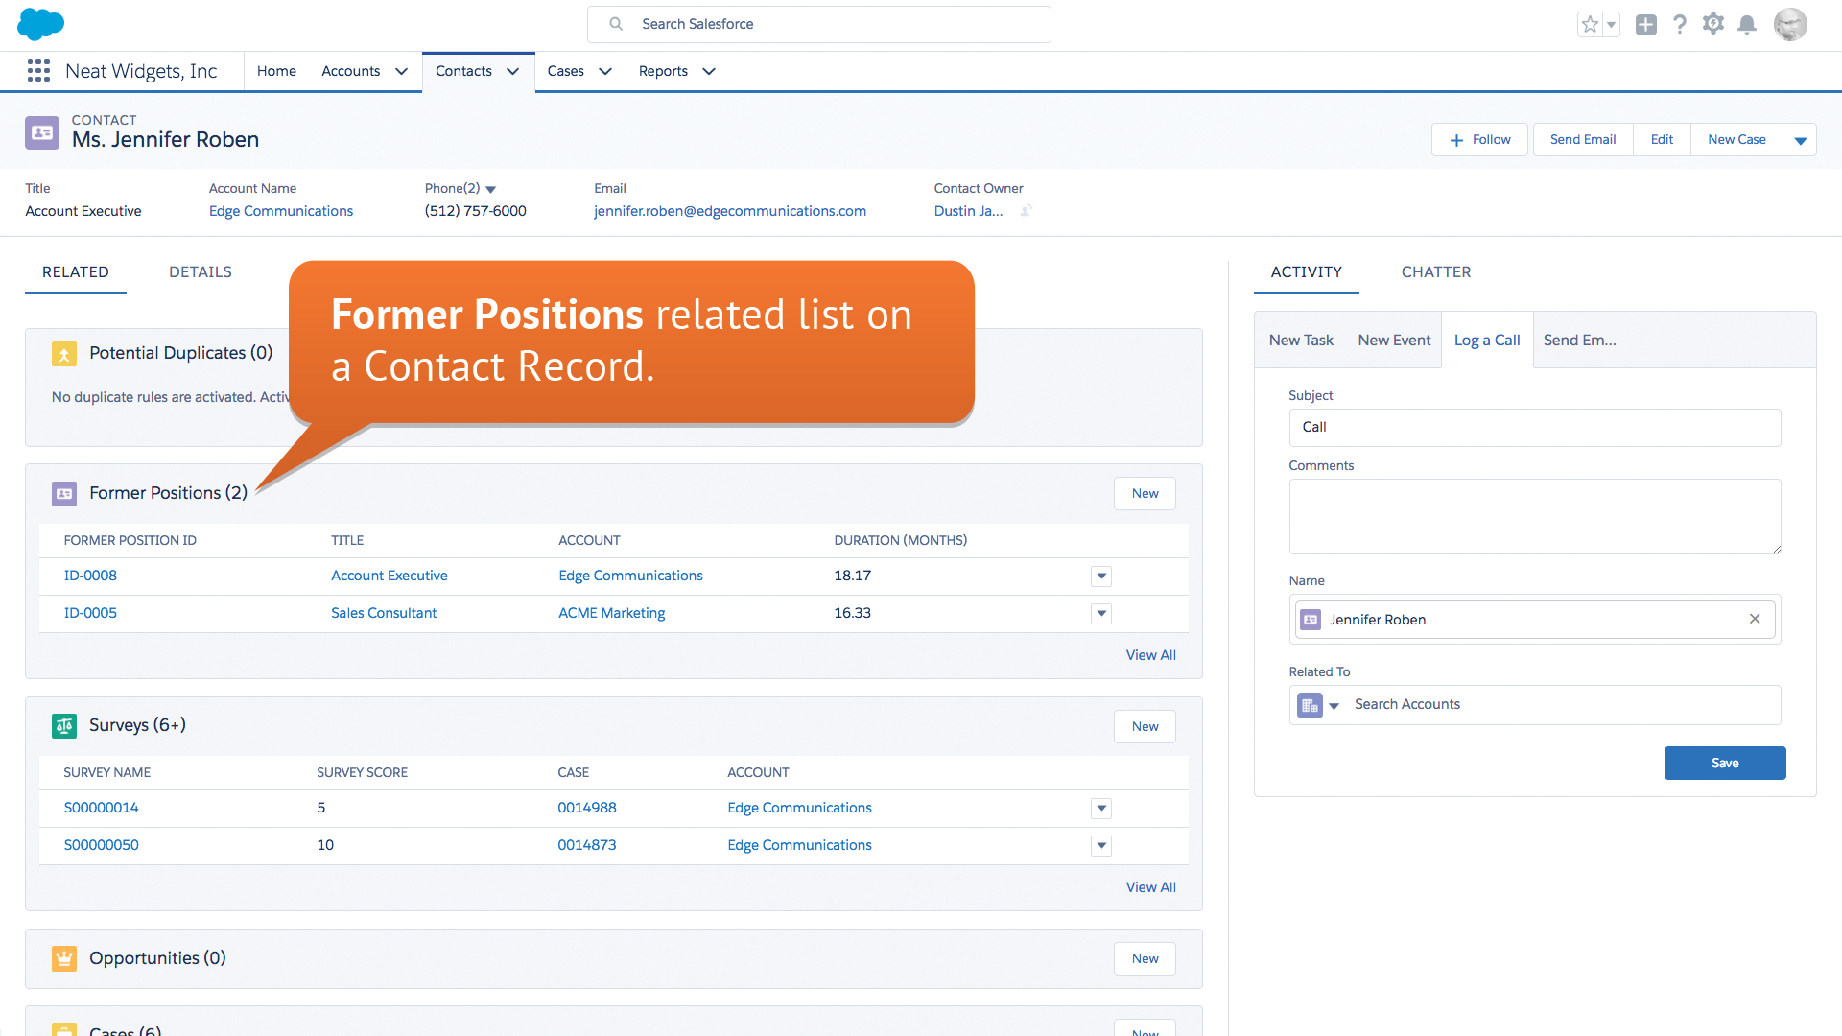Click the Favorites star icon
This screenshot has width=1842, height=1036.
[x=1590, y=25]
